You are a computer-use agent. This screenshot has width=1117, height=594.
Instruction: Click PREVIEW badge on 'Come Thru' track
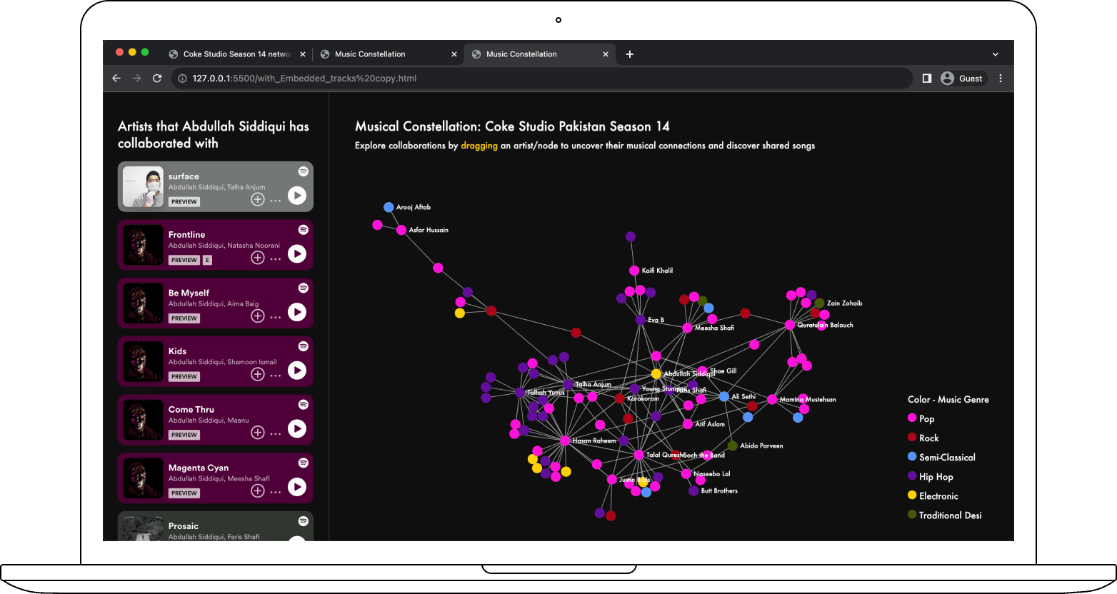pos(184,435)
